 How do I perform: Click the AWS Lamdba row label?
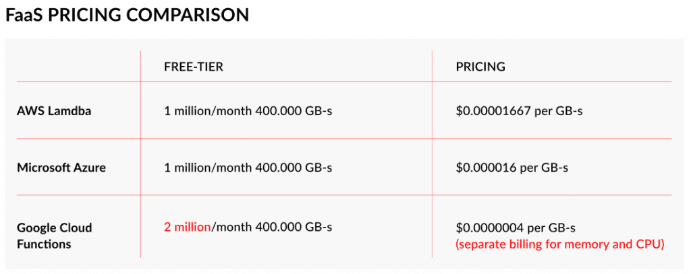coord(53,111)
